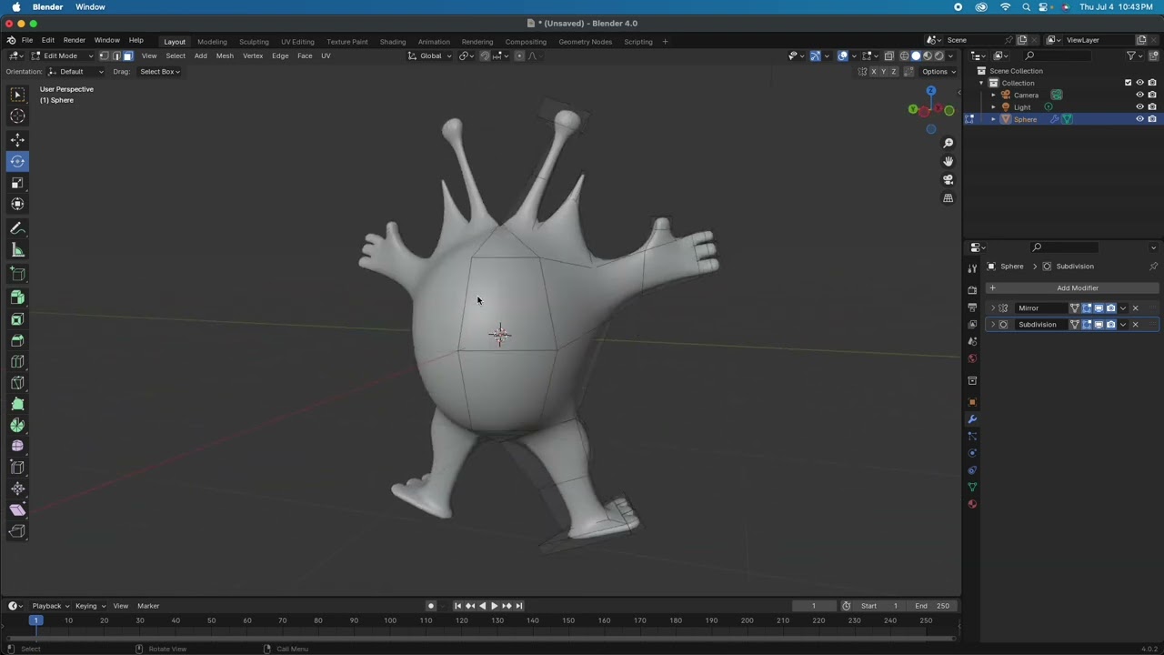Toggle Subdivision modifier viewport display icon
This screenshot has width=1164, height=655.
[x=1099, y=325]
